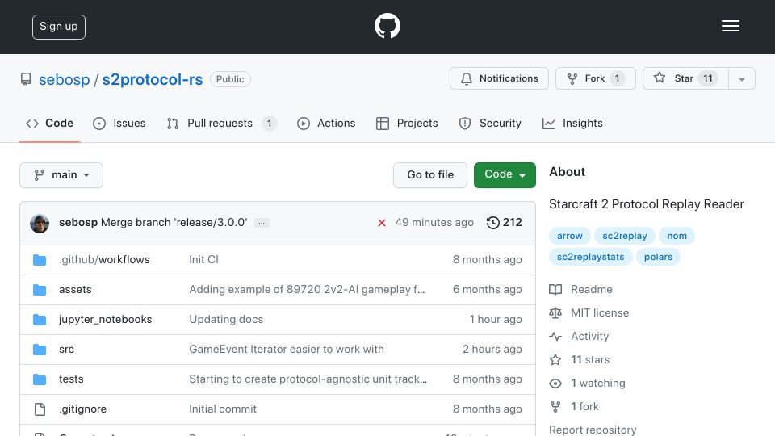Open the hamburger navigation menu
775x436 pixels.
coord(730,26)
